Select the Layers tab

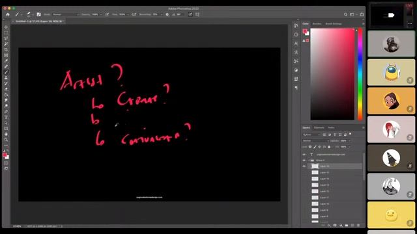(x=306, y=127)
